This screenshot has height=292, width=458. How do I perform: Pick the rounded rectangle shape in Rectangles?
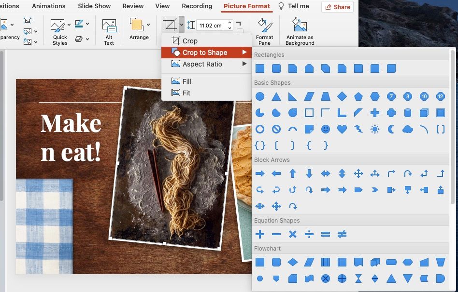276,68
